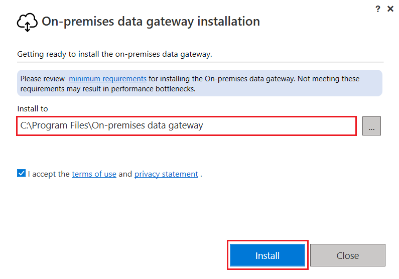Browse for folder using the ellipsis button
Screen dimensions: 399x279
[371, 126]
